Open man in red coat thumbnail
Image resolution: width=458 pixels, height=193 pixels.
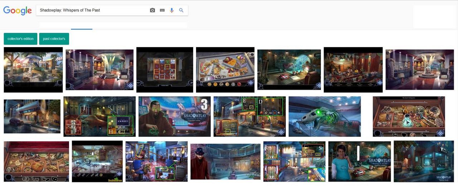[x=225, y=162]
